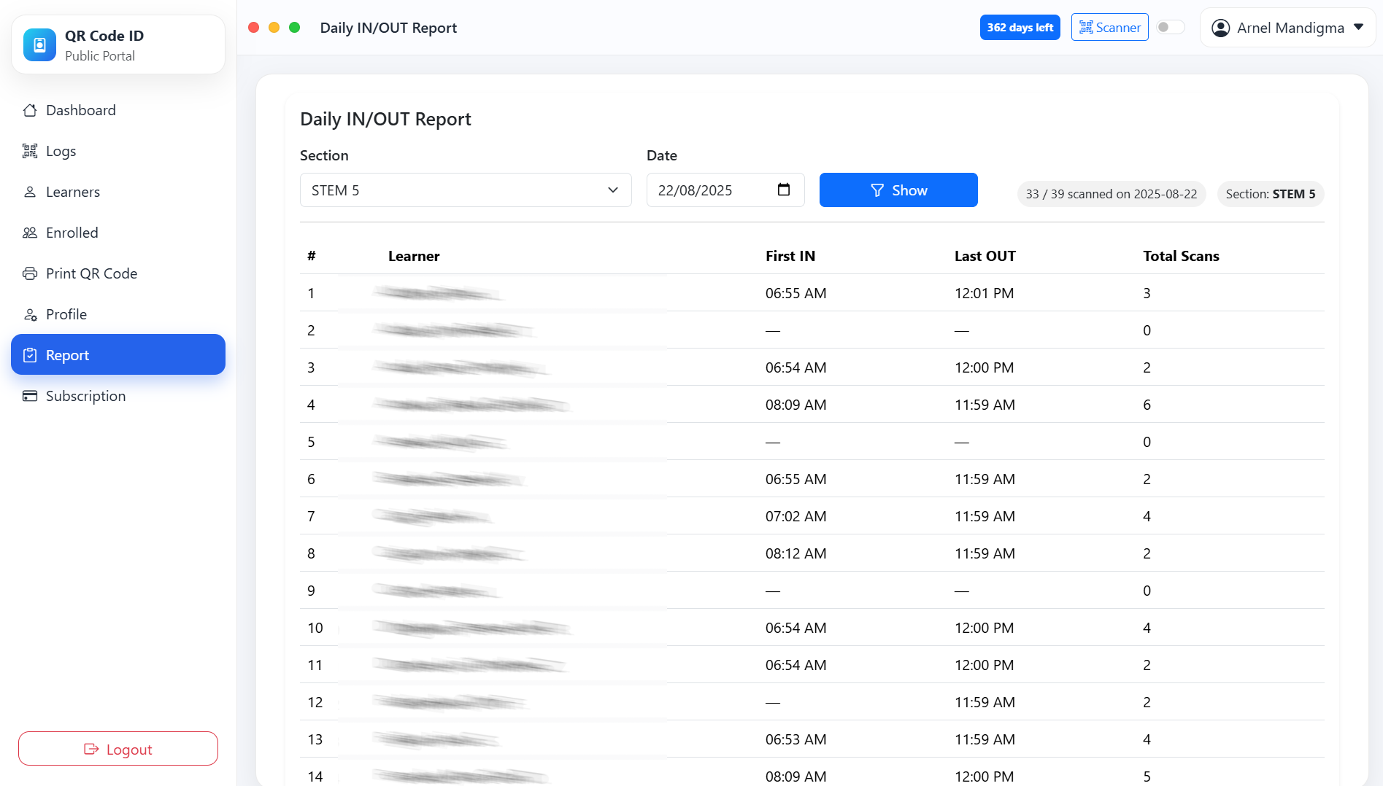Go to the Subscription page
Image resolution: width=1383 pixels, height=786 pixels.
pos(85,396)
